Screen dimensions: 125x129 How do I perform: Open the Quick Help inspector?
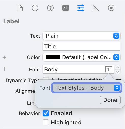50,8
